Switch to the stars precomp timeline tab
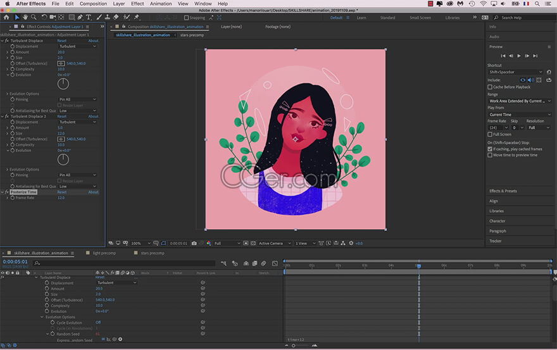 pos(153,253)
